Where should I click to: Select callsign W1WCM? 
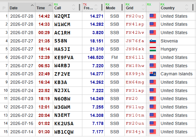[x=62, y=24]
